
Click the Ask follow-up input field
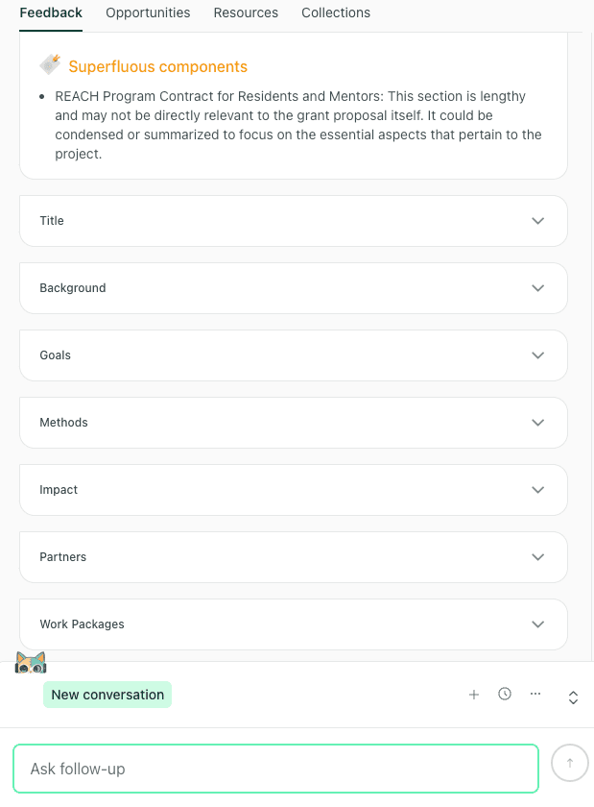[275, 768]
